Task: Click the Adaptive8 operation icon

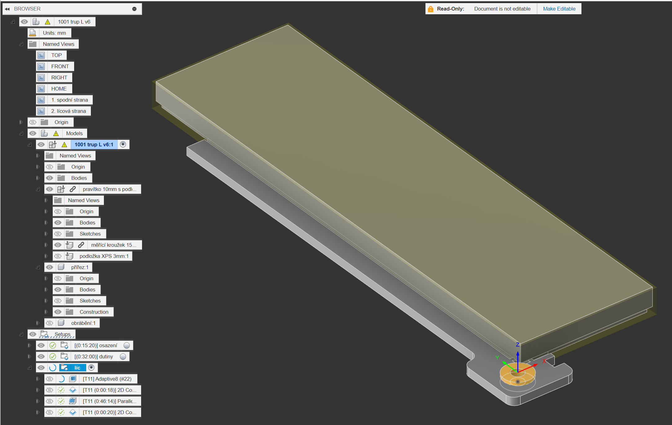Action: 73,379
